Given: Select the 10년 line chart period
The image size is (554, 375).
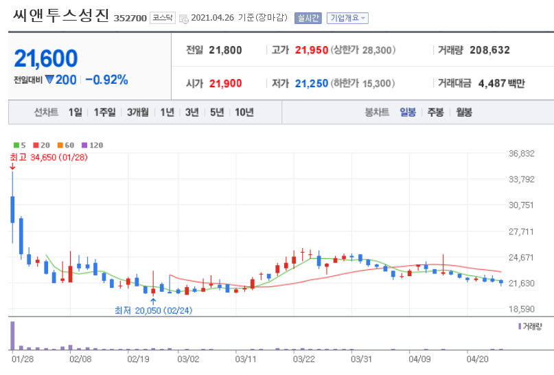Looking at the screenshot, I should pyautogui.click(x=244, y=113).
